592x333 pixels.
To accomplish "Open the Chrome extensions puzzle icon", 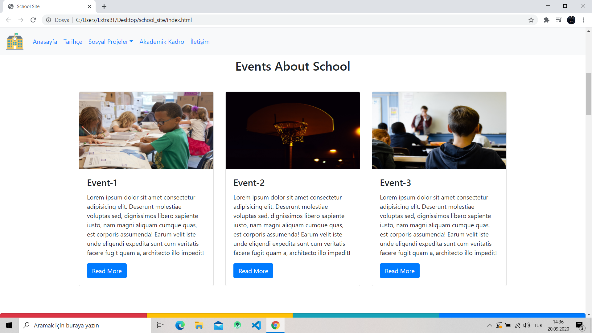I will click(546, 20).
